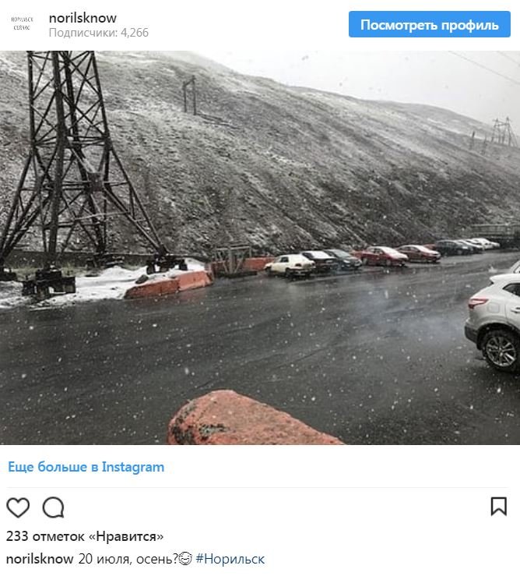Click the cream-colored parked car in photo
The image size is (520, 576).
(290, 265)
